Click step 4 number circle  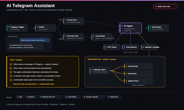click(x=11, y=76)
